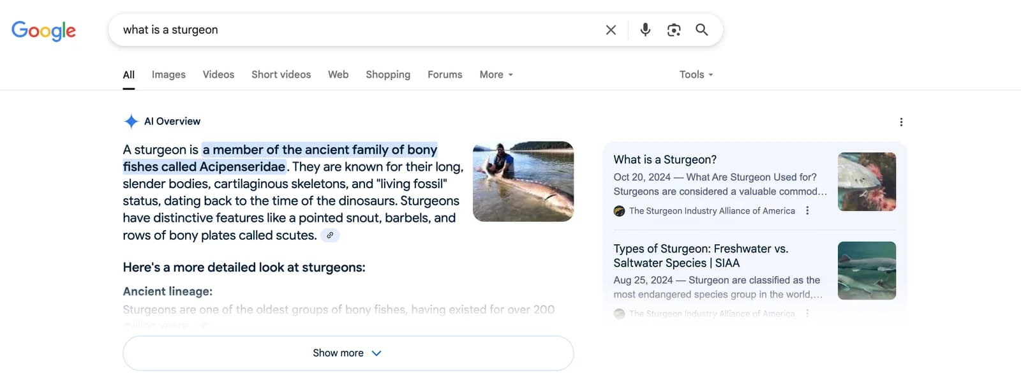This screenshot has width=1021, height=373.
Task: Open the photo of a man holding a sturgeon
Action: click(523, 182)
